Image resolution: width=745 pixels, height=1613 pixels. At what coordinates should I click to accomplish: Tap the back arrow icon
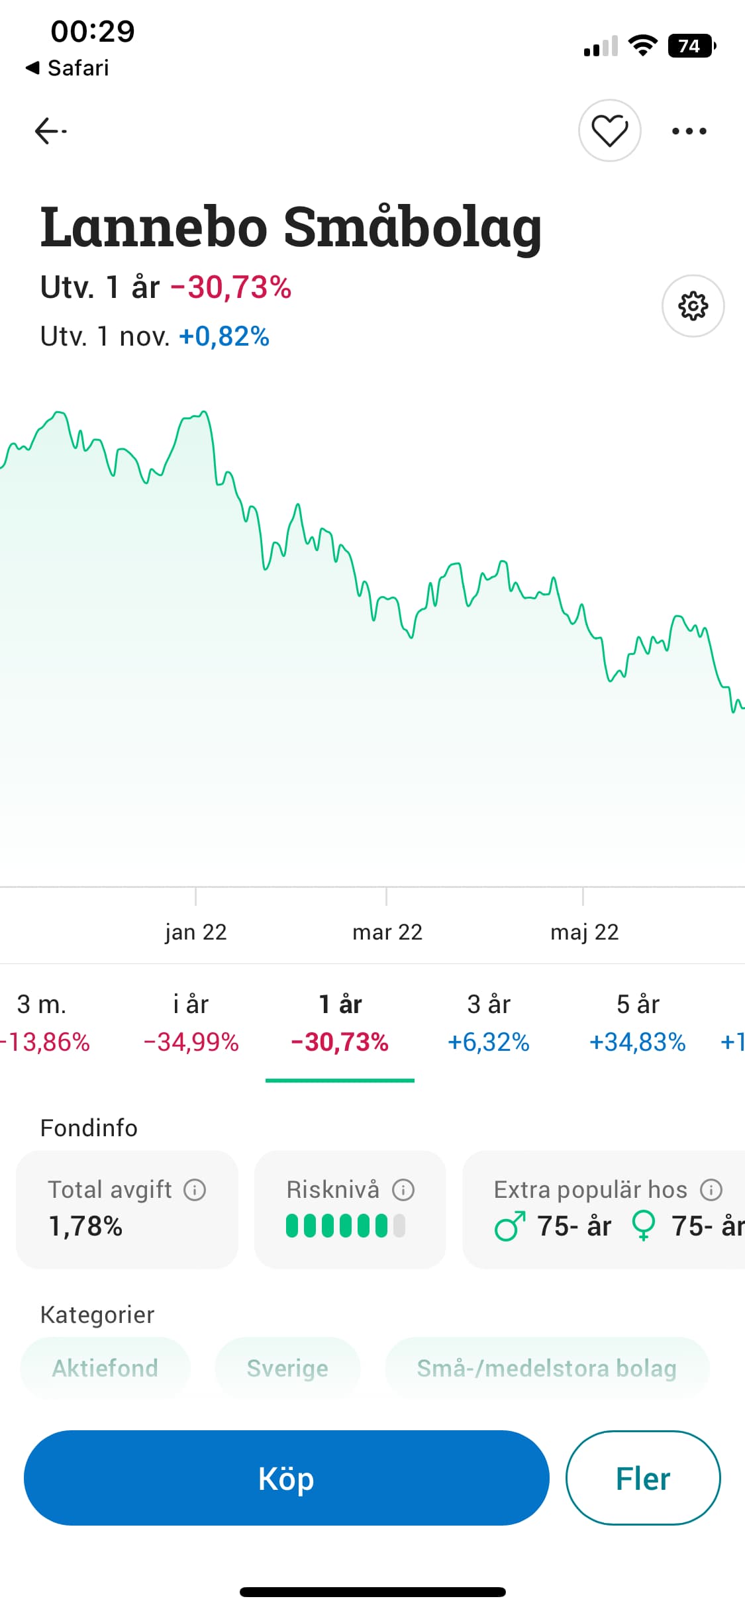(x=50, y=130)
